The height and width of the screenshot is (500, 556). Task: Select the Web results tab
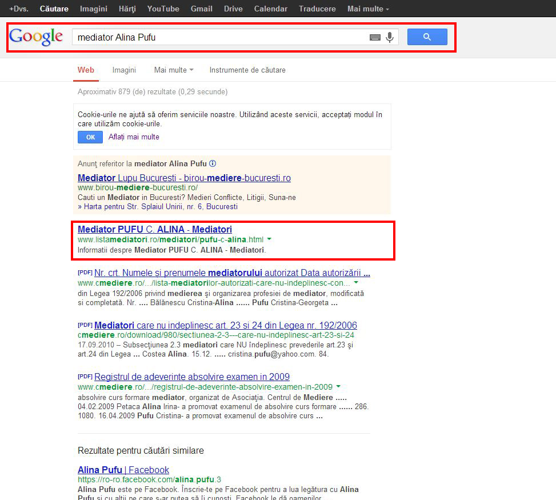pos(86,70)
